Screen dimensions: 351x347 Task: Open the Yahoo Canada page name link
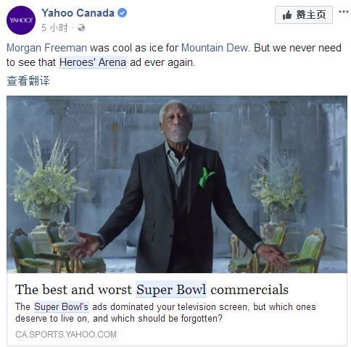78,13
